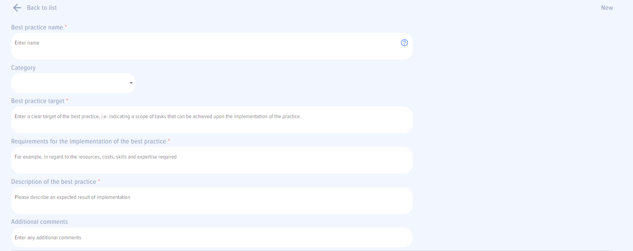Click the 'Additional comments' label text
The image size is (633, 251).
click(40, 222)
